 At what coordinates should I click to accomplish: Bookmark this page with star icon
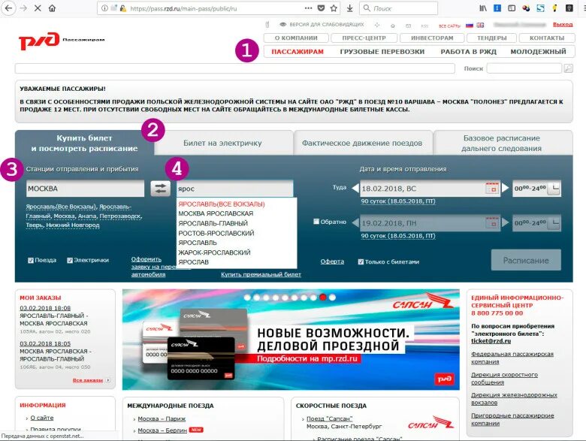pyautogui.click(x=334, y=8)
